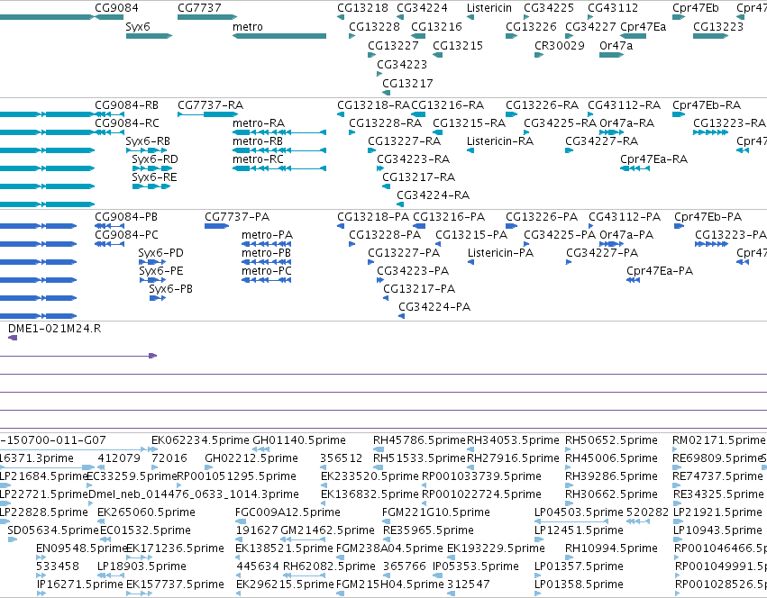This screenshot has height=598, width=767.
Task: Open the RH45786.5prime EST label
Action: (419, 440)
